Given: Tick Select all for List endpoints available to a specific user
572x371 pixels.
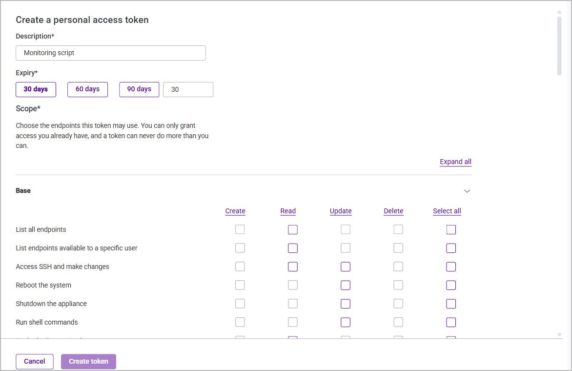Looking at the screenshot, I should coord(451,248).
